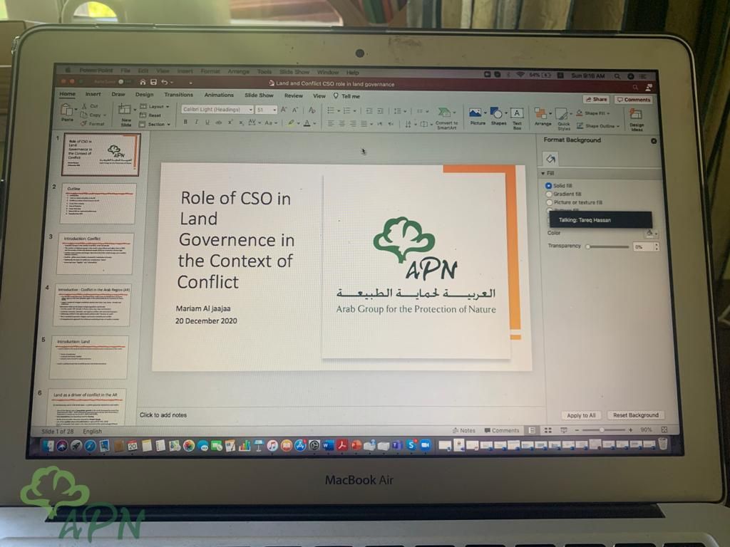
Task: Open the bullet list dropdown arrow
Action: click(339, 111)
